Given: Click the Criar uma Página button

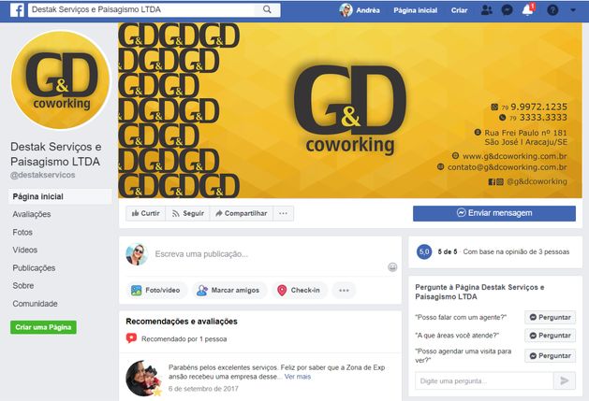Looking at the screenshot, I should click(x=43, y=327).
